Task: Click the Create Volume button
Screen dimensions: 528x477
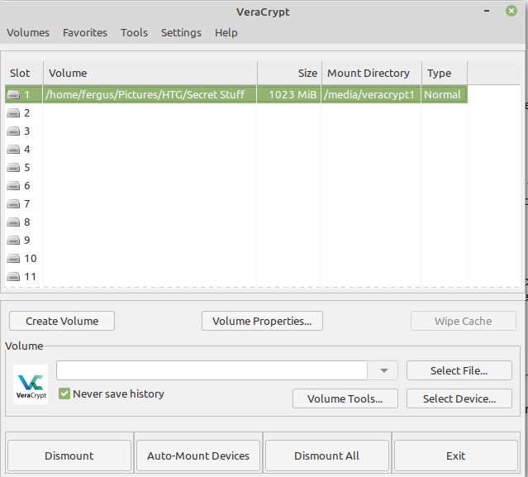Action: pos(62,321)
